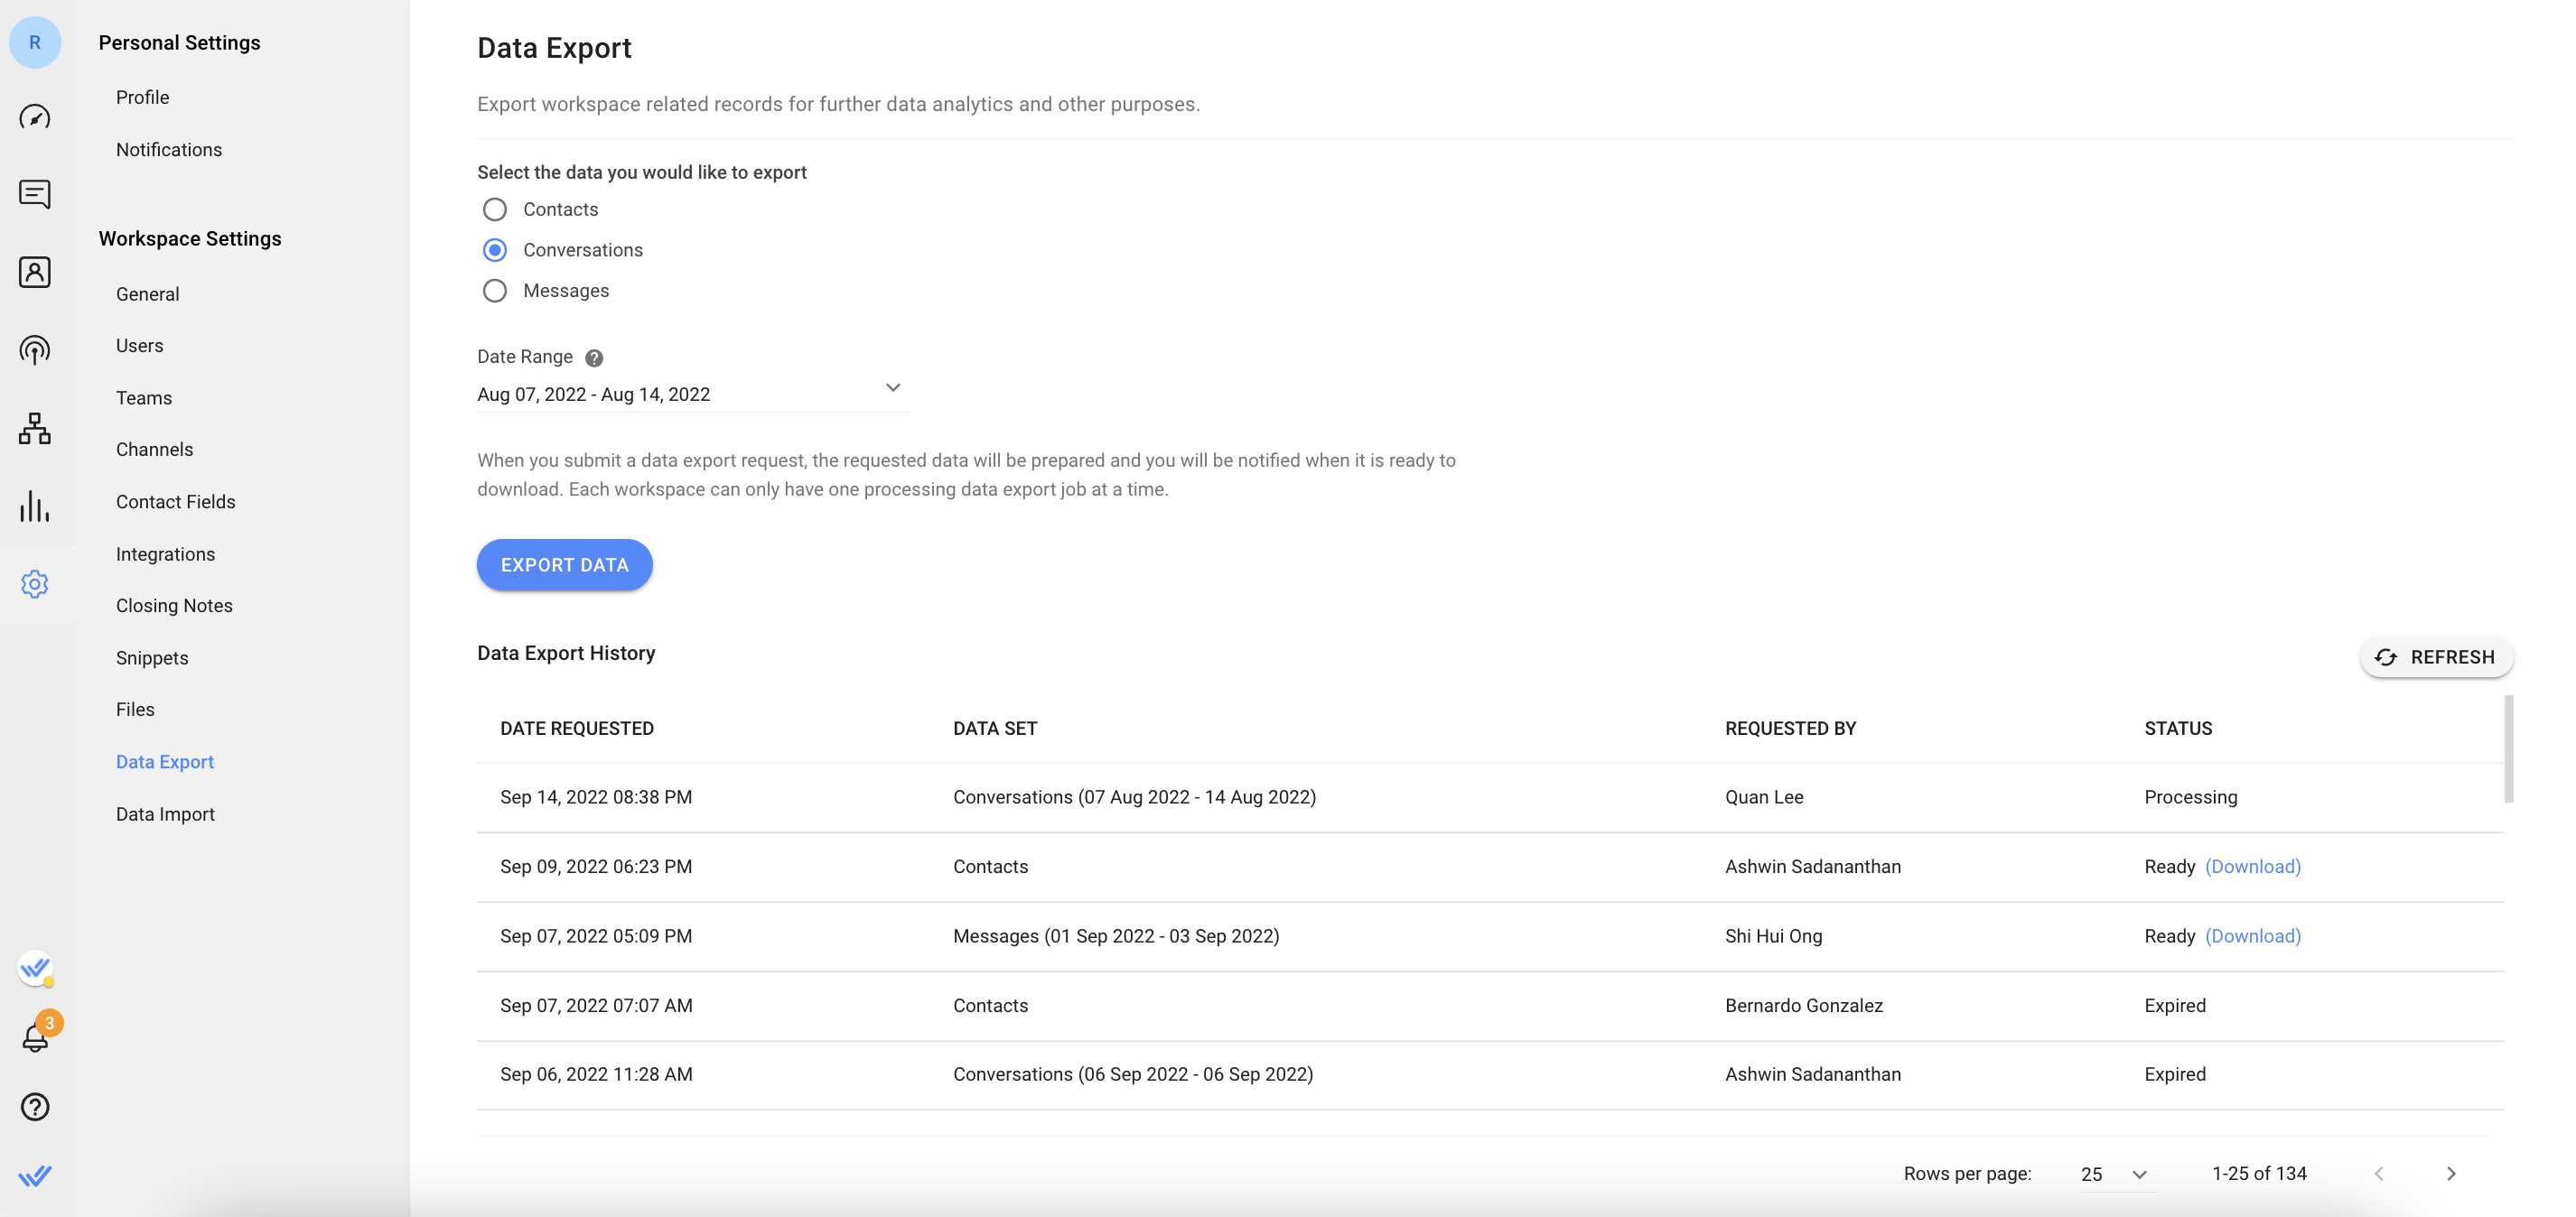
Task: Click the REFRESH button
Action: [x=2436, y=657]
